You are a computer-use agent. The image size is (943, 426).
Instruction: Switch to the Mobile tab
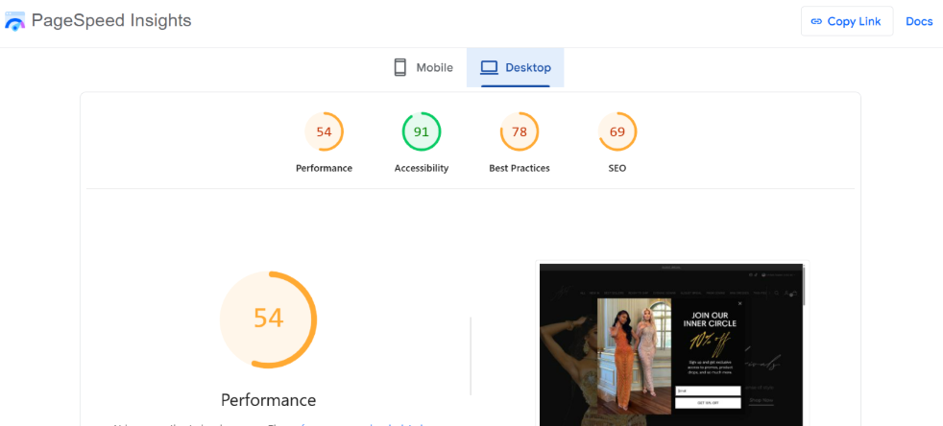423,67
